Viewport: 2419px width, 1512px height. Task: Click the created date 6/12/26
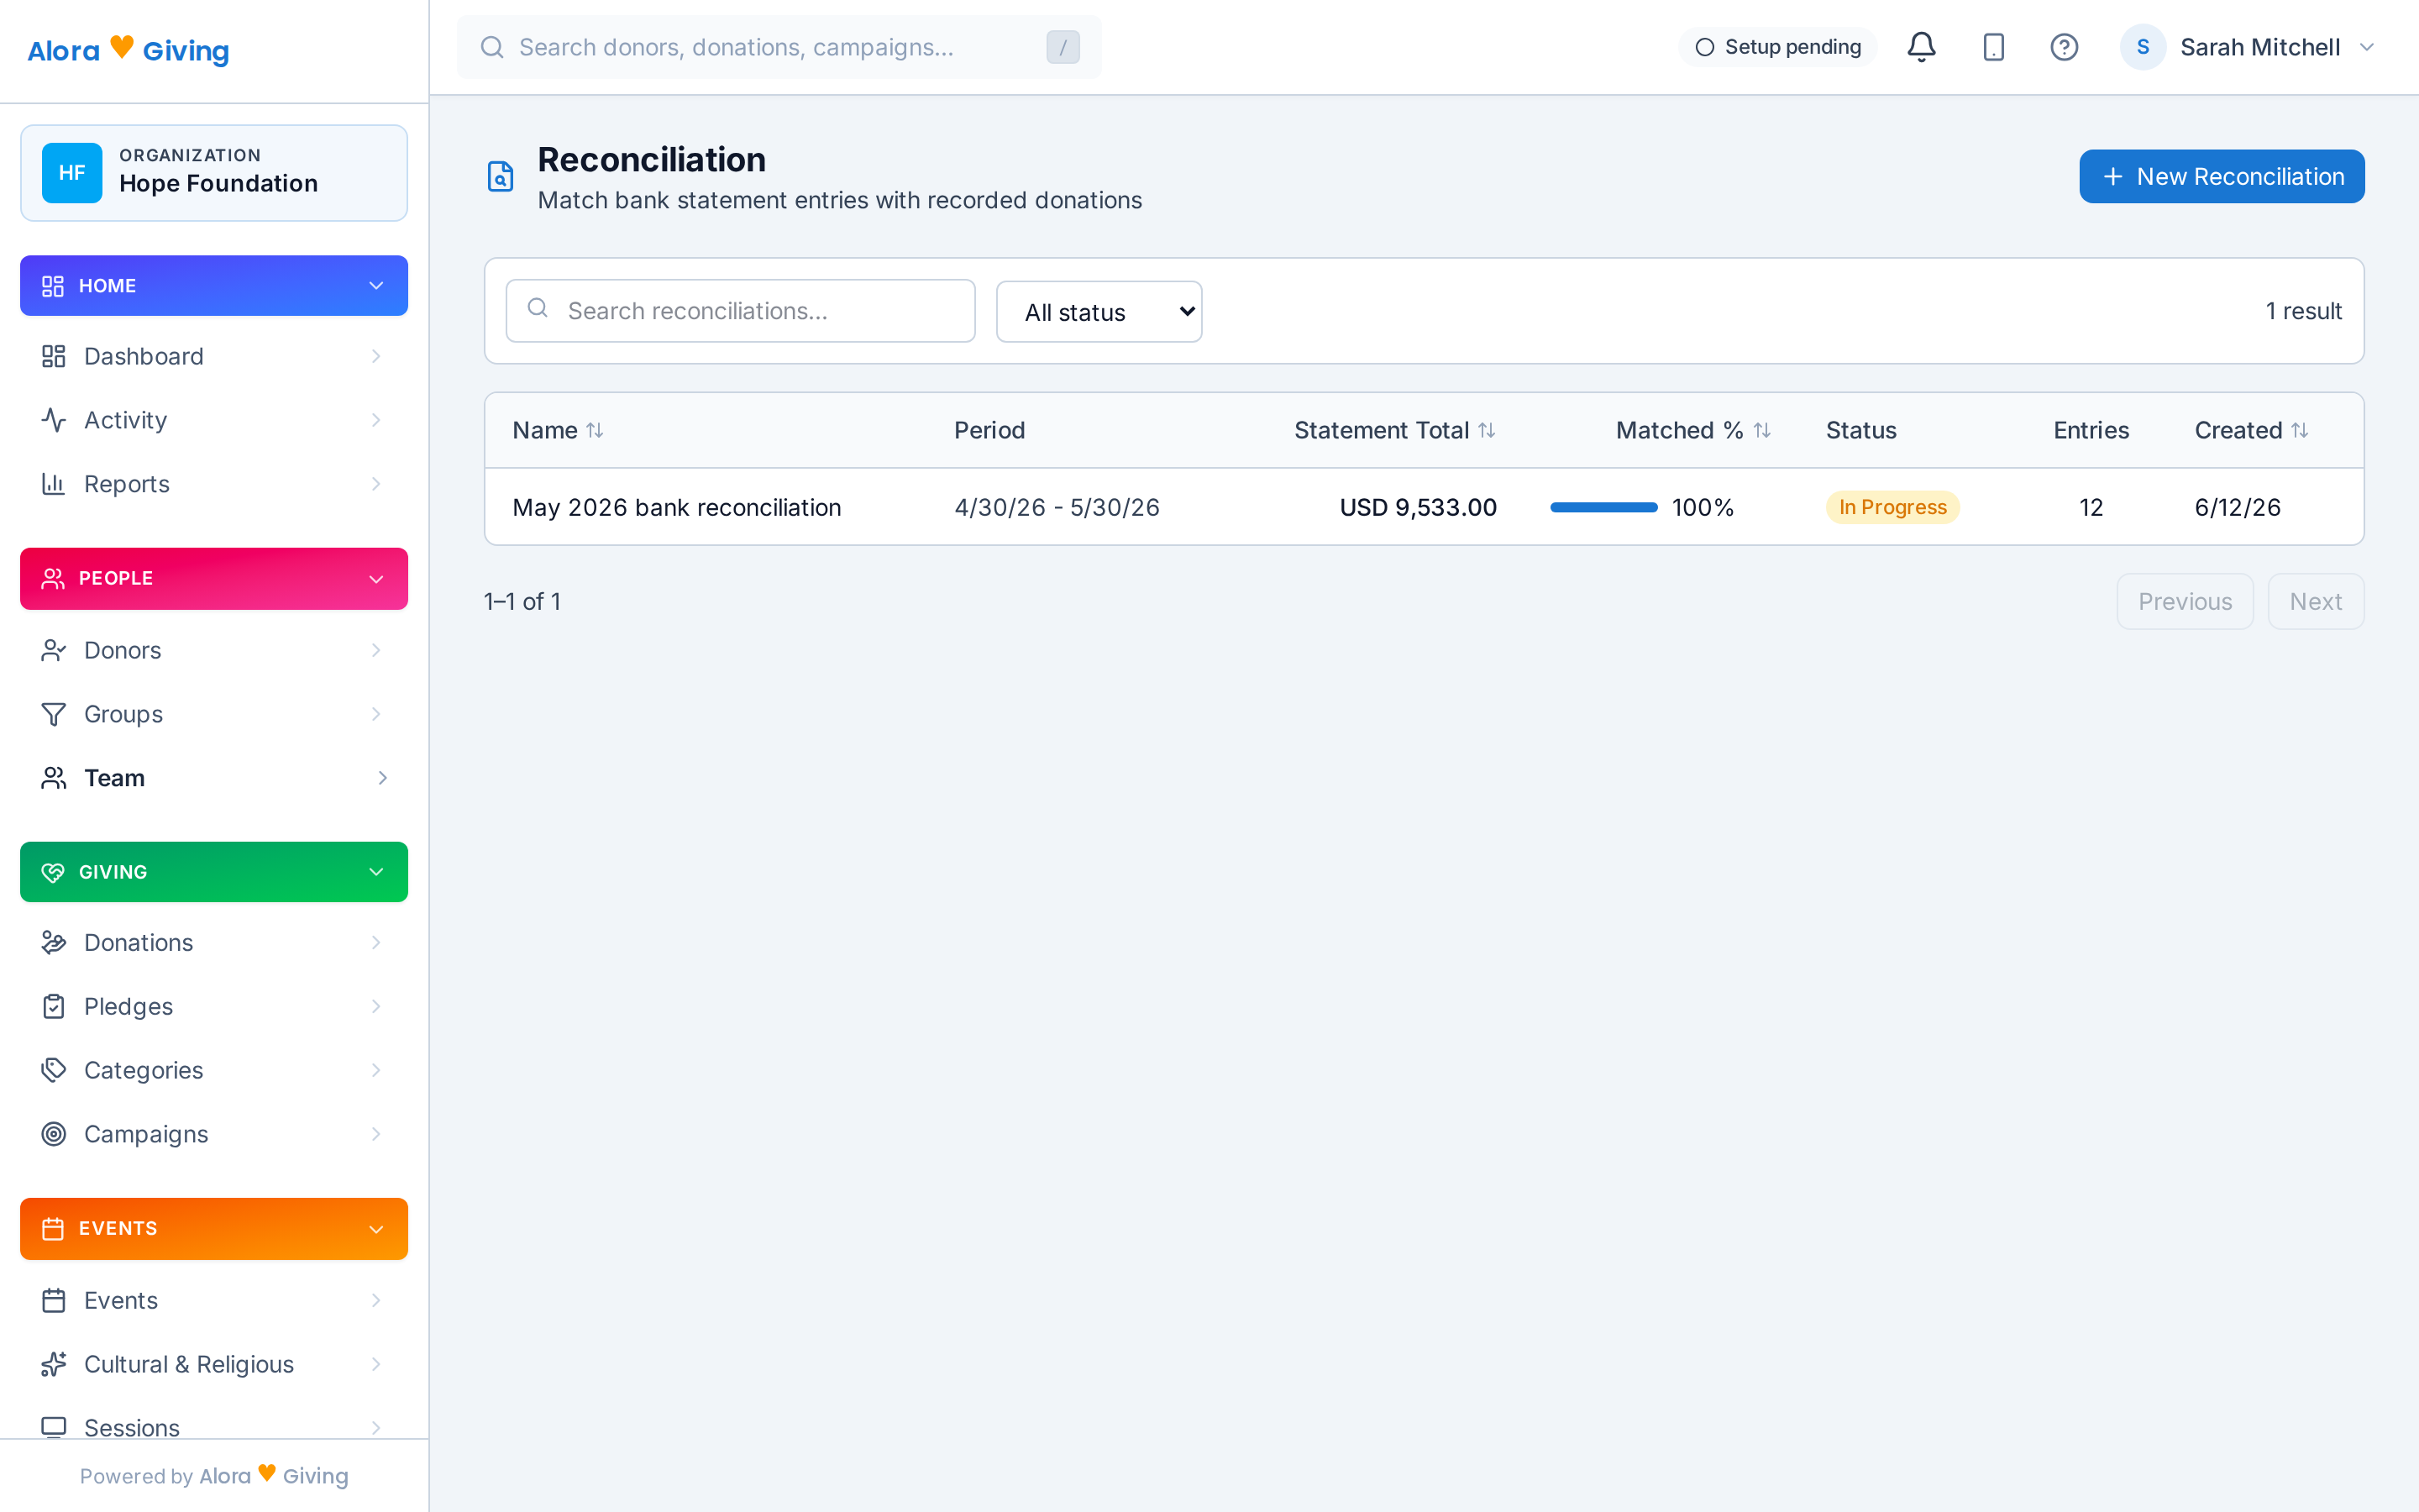2237,507
